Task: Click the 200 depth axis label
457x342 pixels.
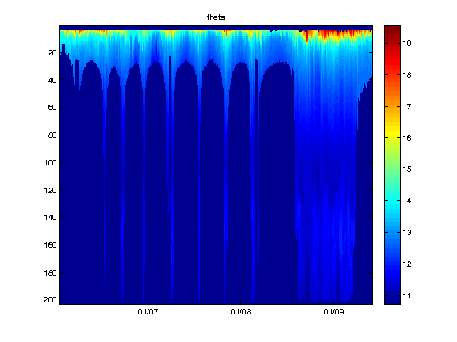Action: click(50, 300)
